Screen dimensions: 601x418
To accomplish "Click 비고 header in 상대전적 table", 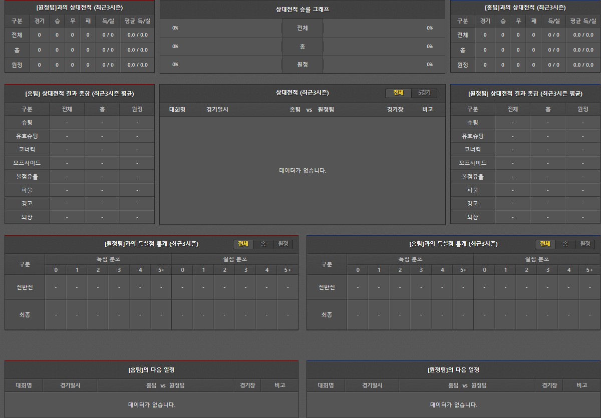I will (x=427, y=110).
